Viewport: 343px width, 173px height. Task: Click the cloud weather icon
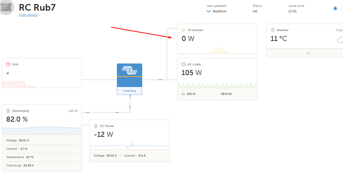tap(340, 40)
